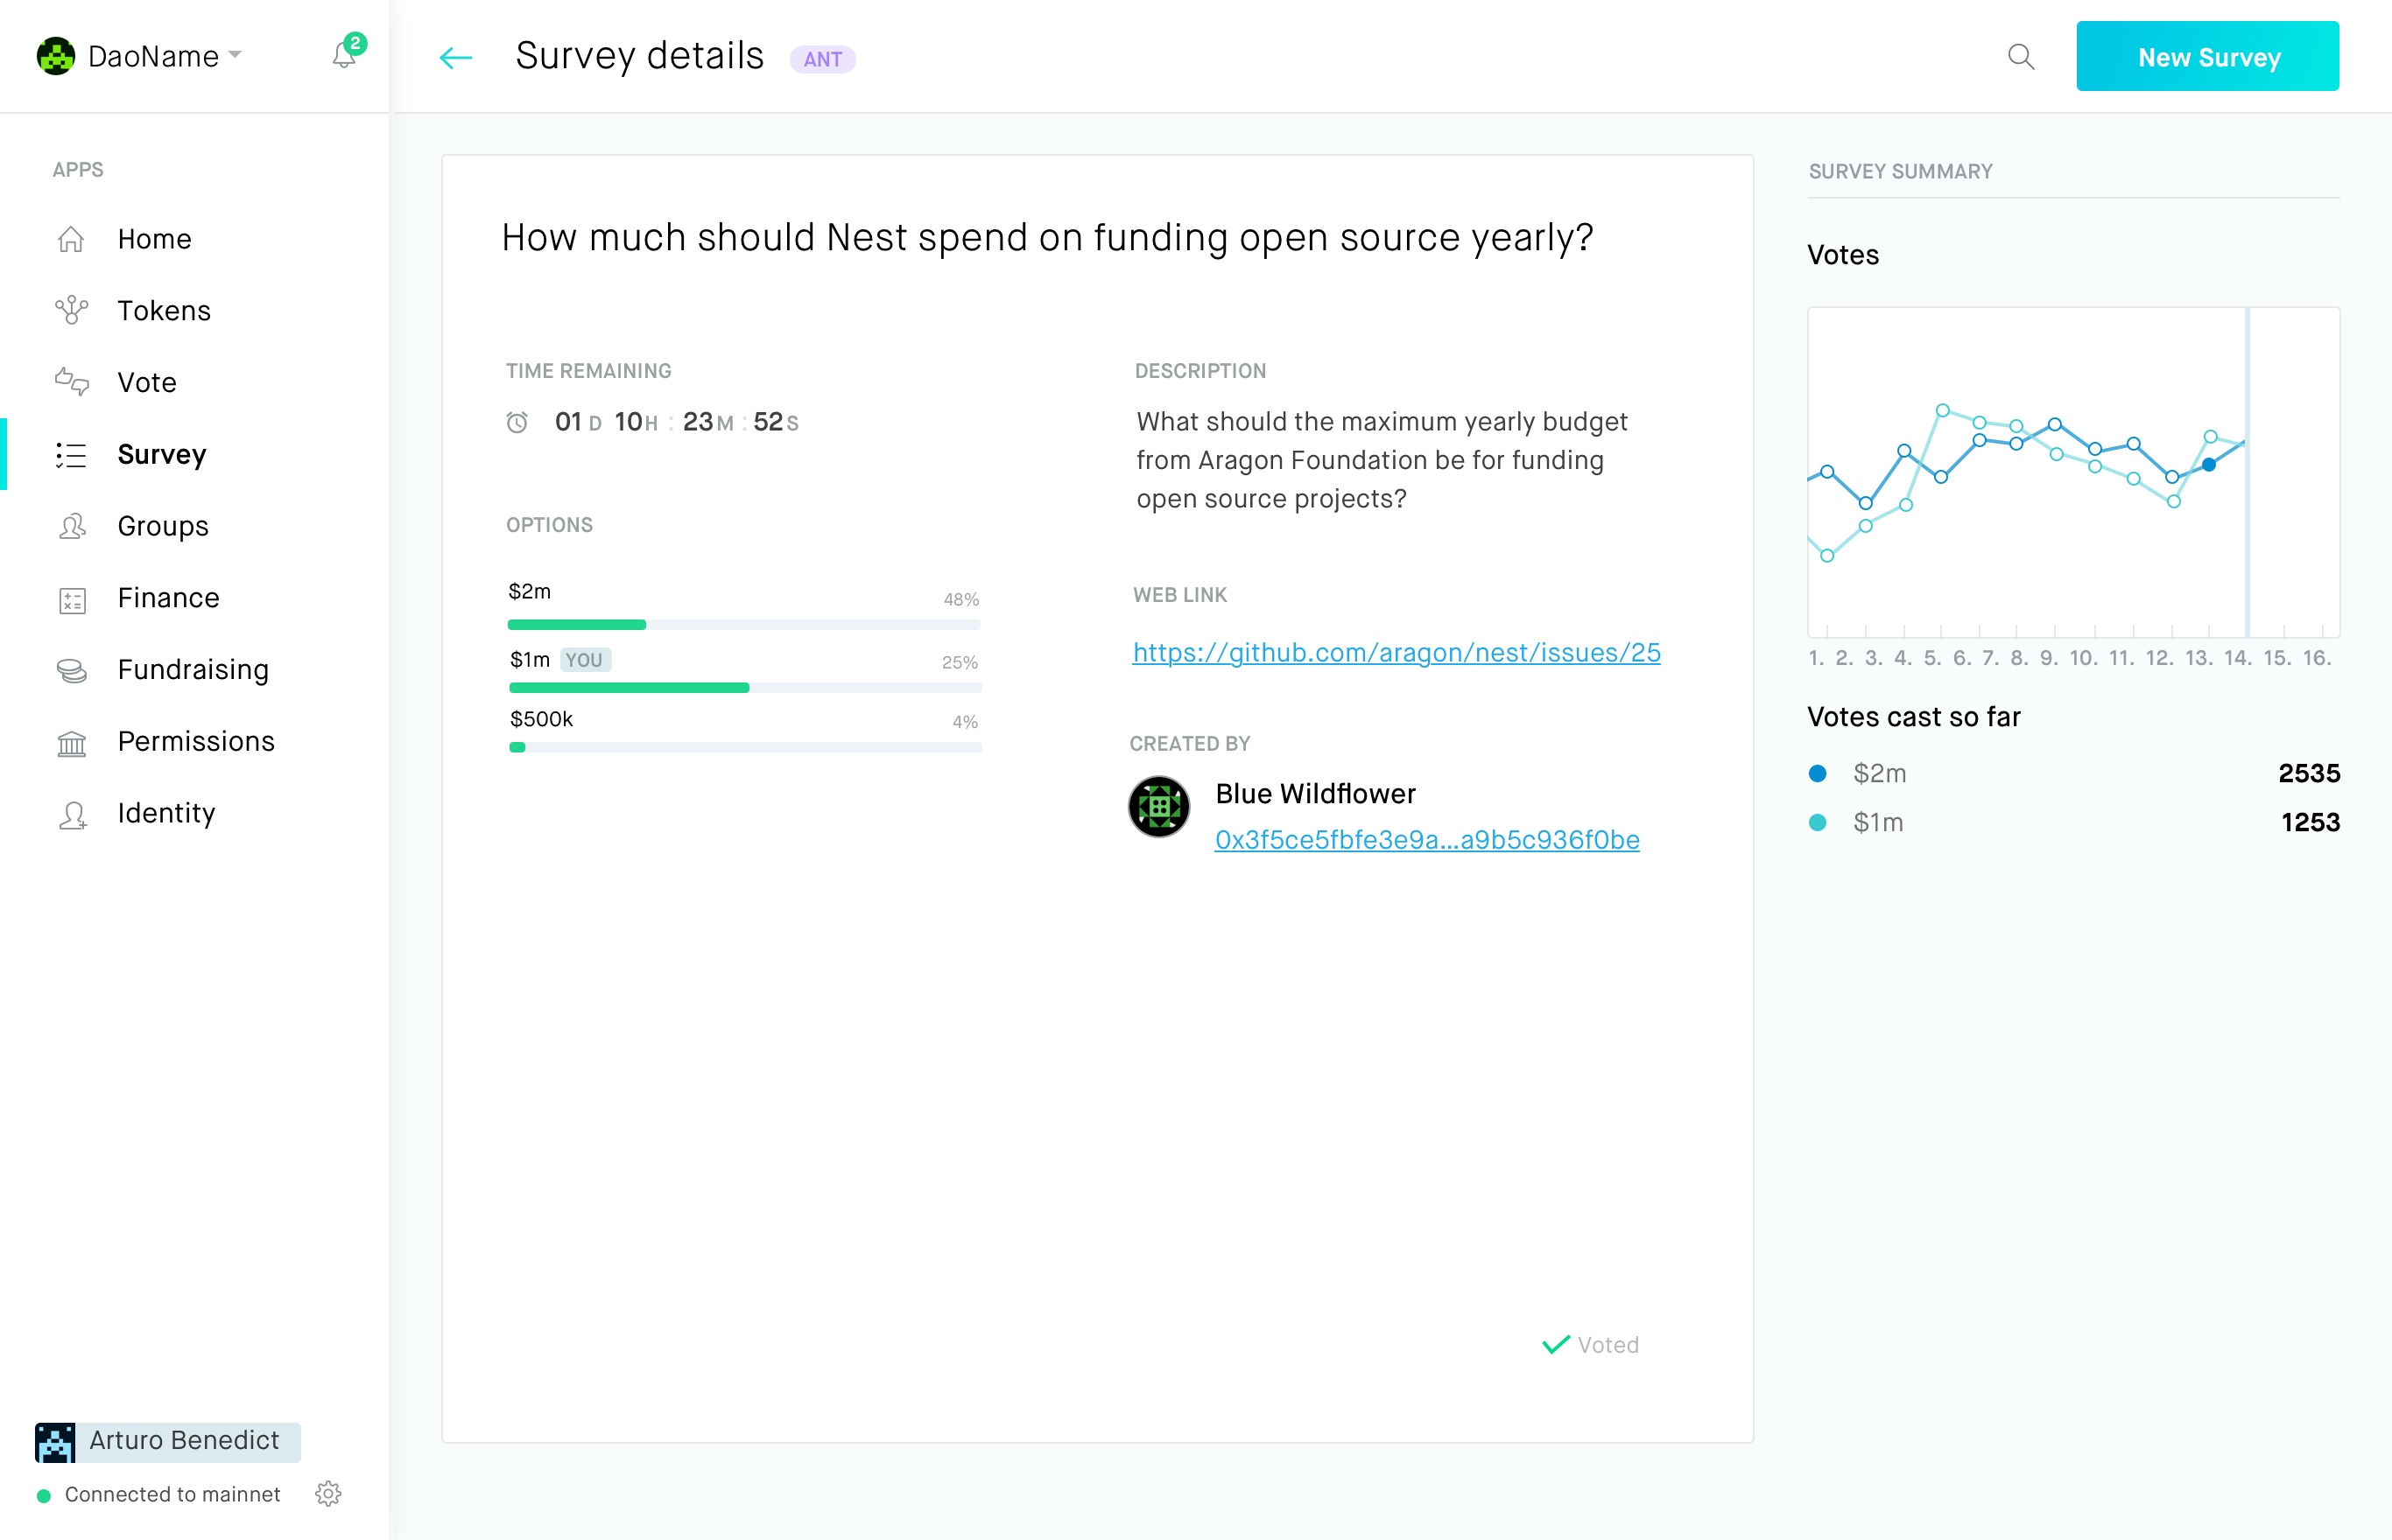This screenshot has height=1540, width=2392.
Task: Click the notifications bell icon
Action: point(343,56)
